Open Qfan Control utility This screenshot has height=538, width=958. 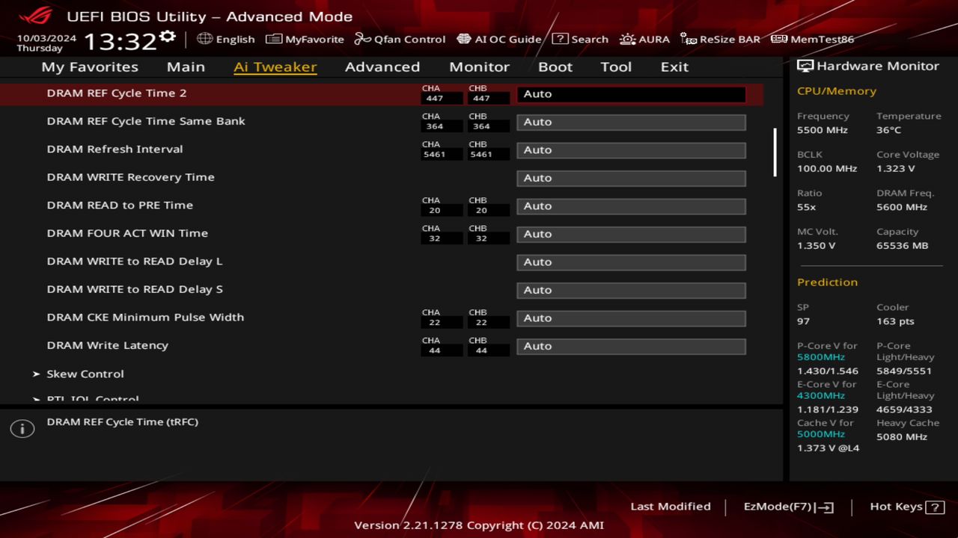(400, 39)
